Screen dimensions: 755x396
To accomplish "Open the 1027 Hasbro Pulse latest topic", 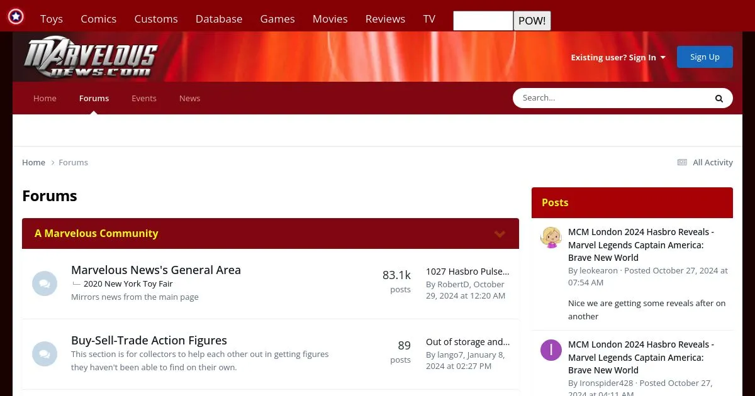I will click(467, 272).
